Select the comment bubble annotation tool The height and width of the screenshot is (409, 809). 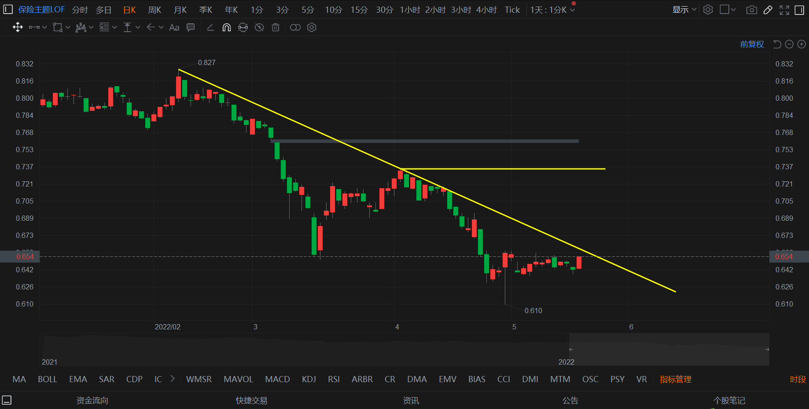pyautogui.click(x=191, y=27)
